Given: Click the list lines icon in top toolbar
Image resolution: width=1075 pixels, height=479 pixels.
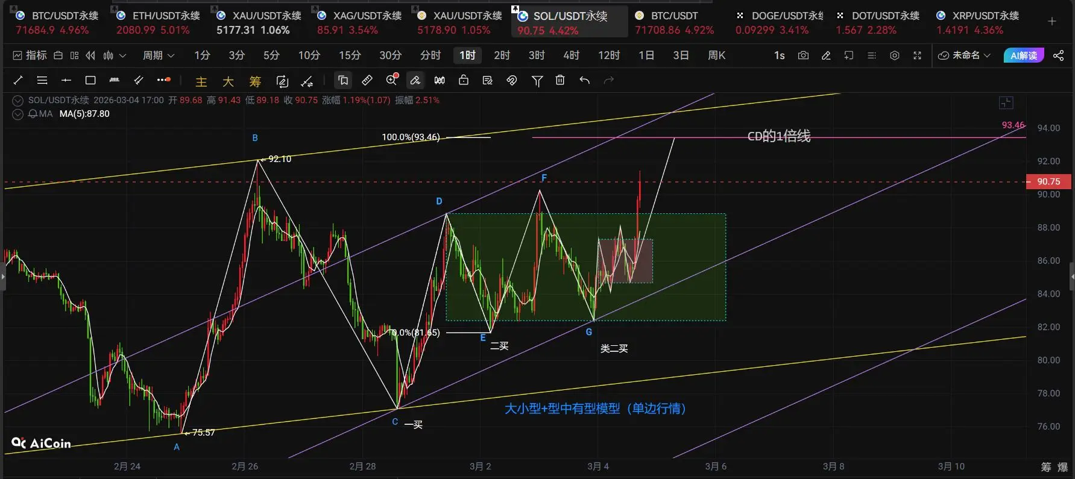Looking at the screenshot, I should tap(871, 55).
